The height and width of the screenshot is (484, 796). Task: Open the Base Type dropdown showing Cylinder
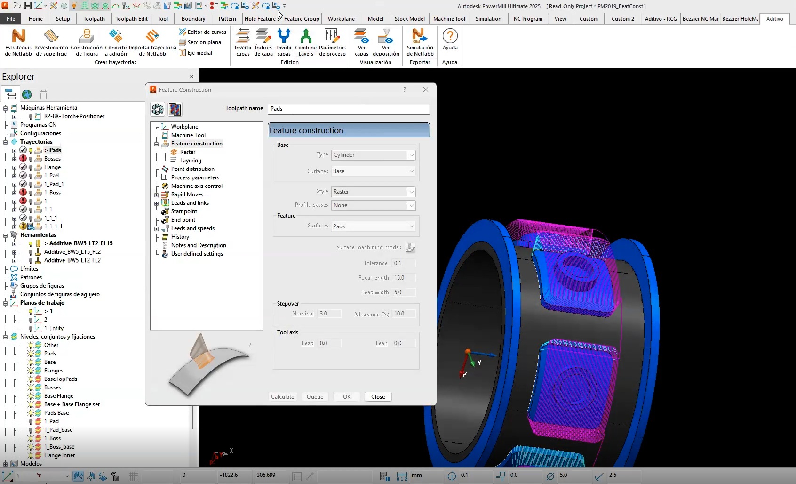[x=373, y=155]
